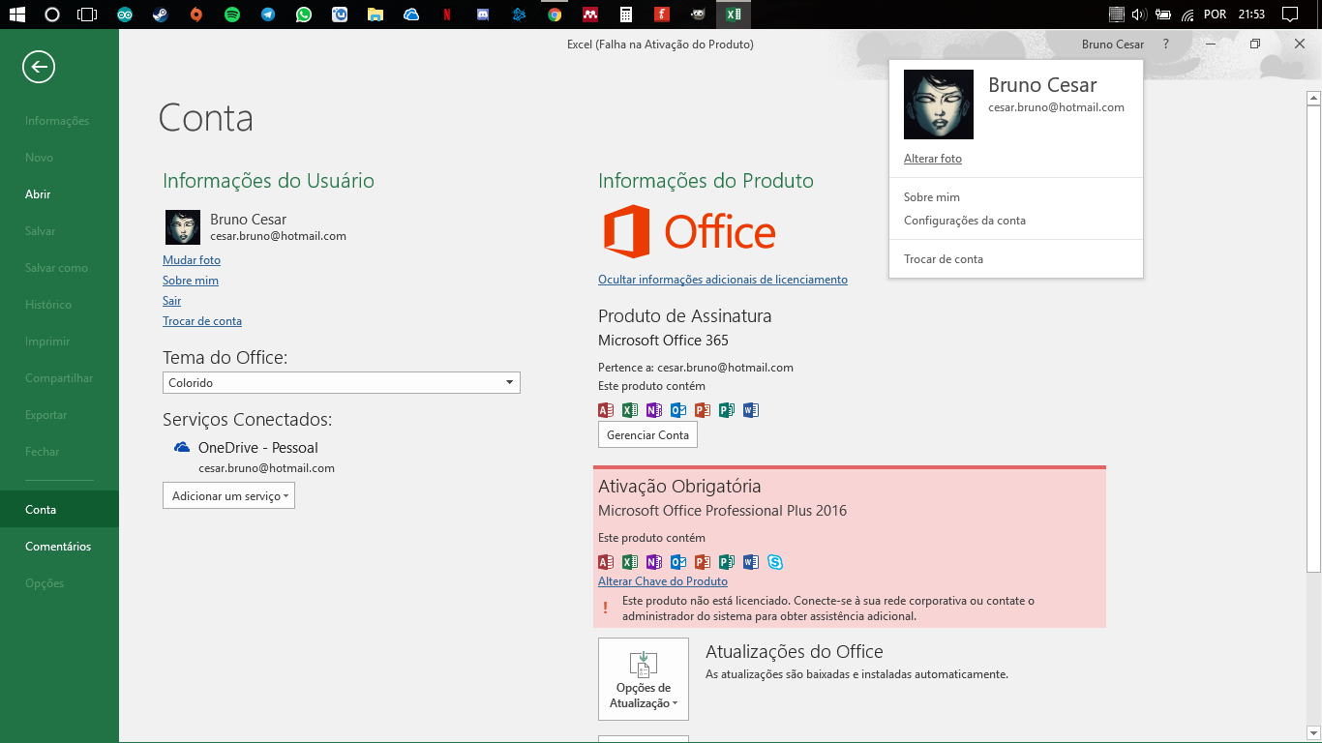Image resolution: width=1322 pixels, height=743 pixels.
Task: Click the Outlook icon under Office Professional Plus 2016
Action: coord(678,562)
